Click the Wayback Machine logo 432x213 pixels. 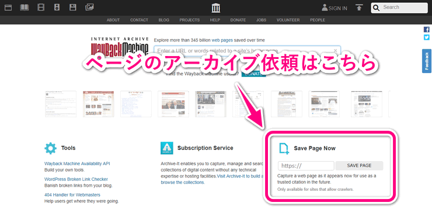pos(120,47)
